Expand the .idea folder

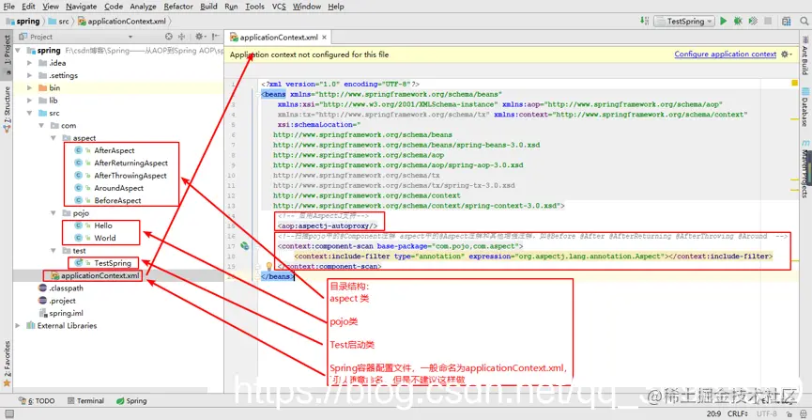pyautogui.click(x=31, y=63)
